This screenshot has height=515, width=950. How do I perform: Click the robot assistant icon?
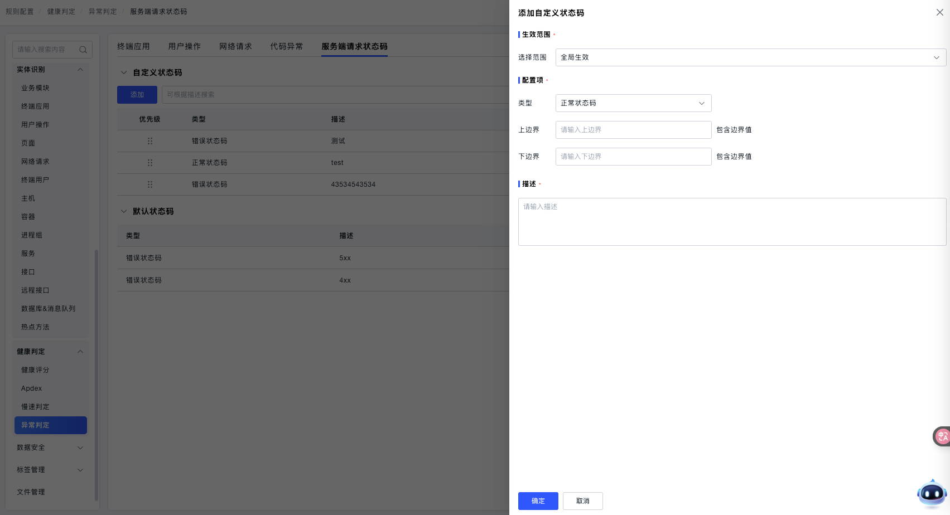tap(932, 493)
